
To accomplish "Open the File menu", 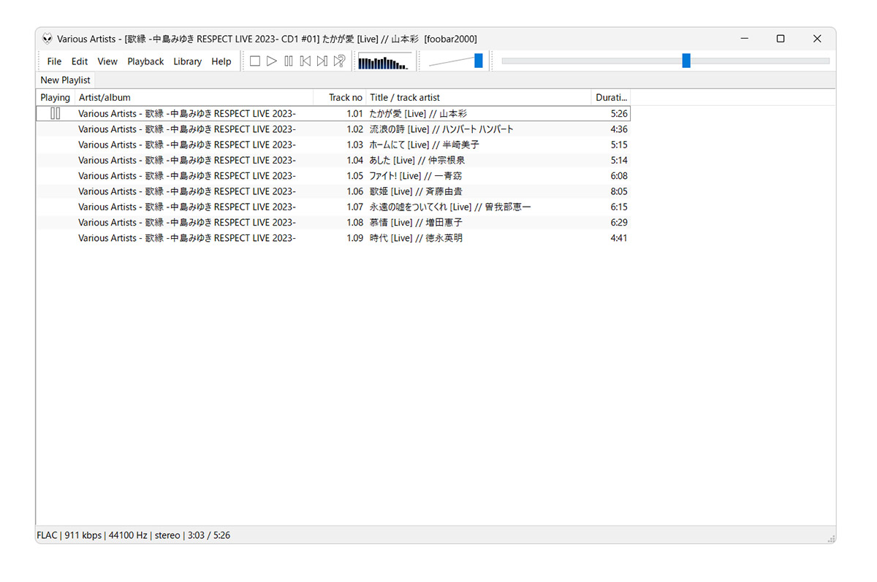I will coord(54,61).
